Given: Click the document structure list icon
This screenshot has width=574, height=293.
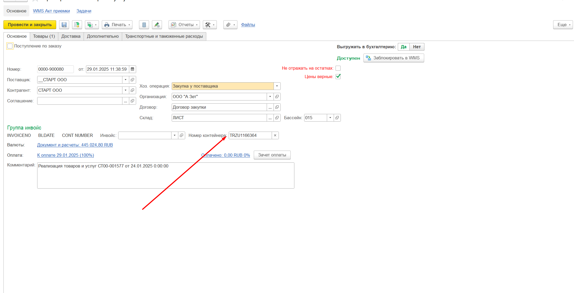Looking at the screenshot, I should coord(144,25).
